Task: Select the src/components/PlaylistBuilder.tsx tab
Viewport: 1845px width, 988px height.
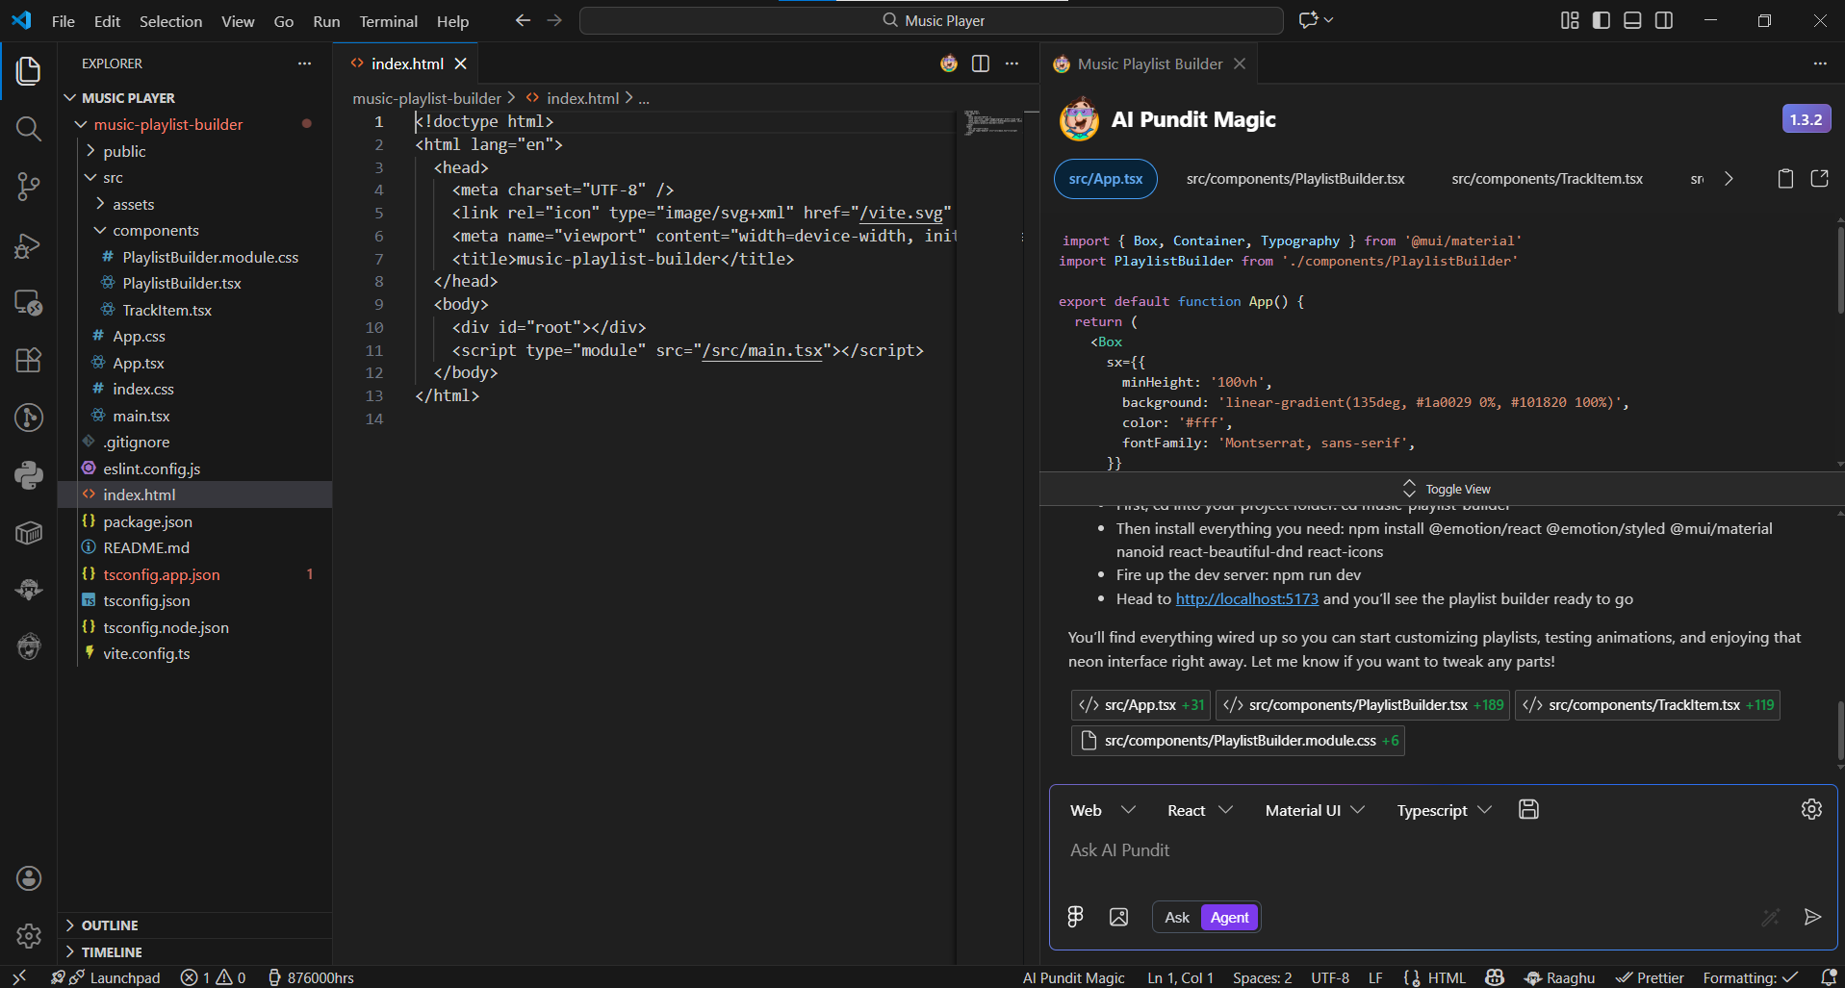Action: pyautogui.click(x=1295, y=179)
